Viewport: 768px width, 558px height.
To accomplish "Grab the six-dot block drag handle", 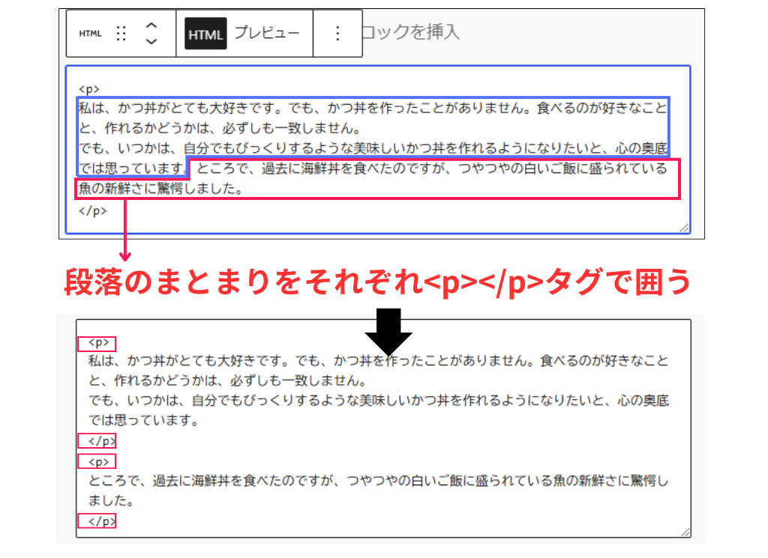I will click(x=121, y=34).
